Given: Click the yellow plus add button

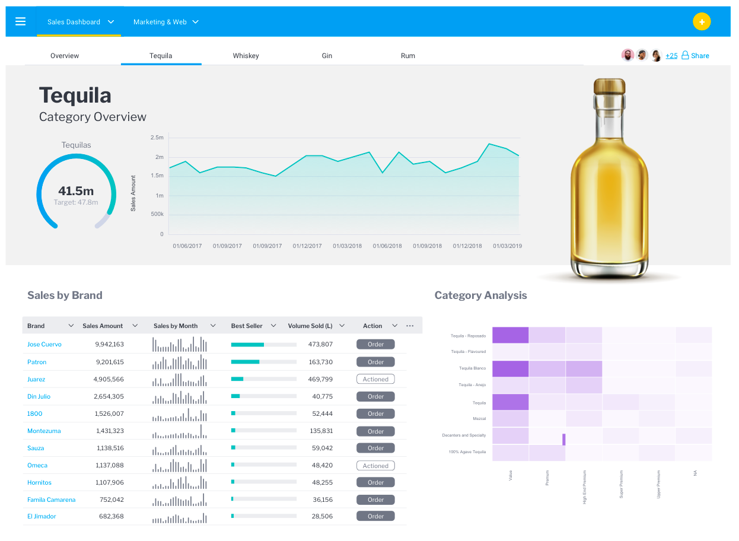Looking at the screenshot, I should (x=702, y=22).
